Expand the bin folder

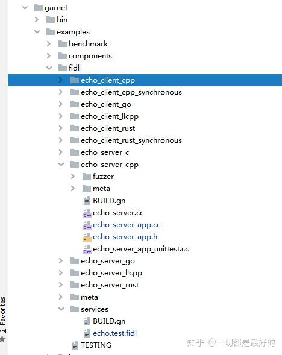[x=37, y=20]
